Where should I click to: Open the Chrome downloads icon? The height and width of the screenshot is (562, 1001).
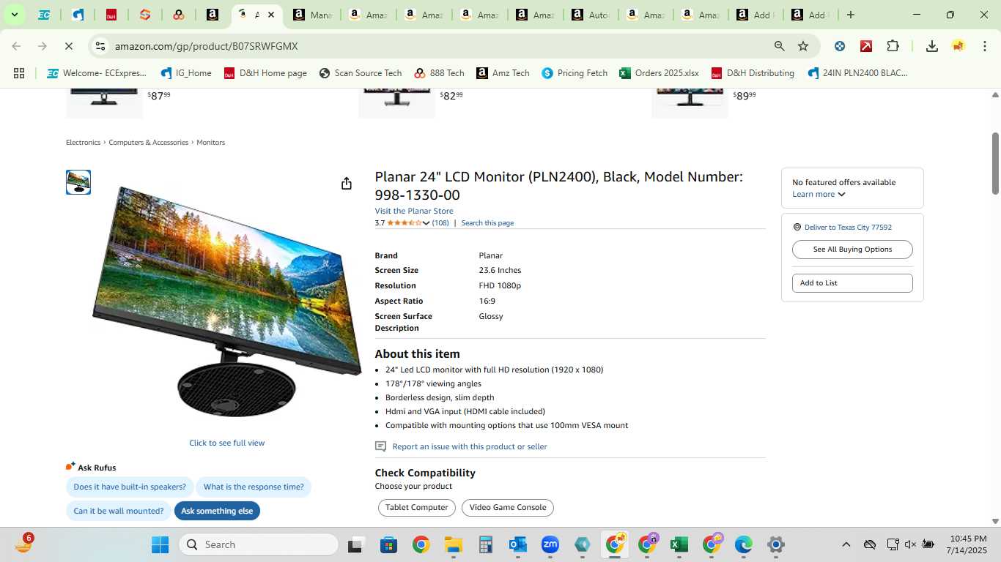pos(931,46)
